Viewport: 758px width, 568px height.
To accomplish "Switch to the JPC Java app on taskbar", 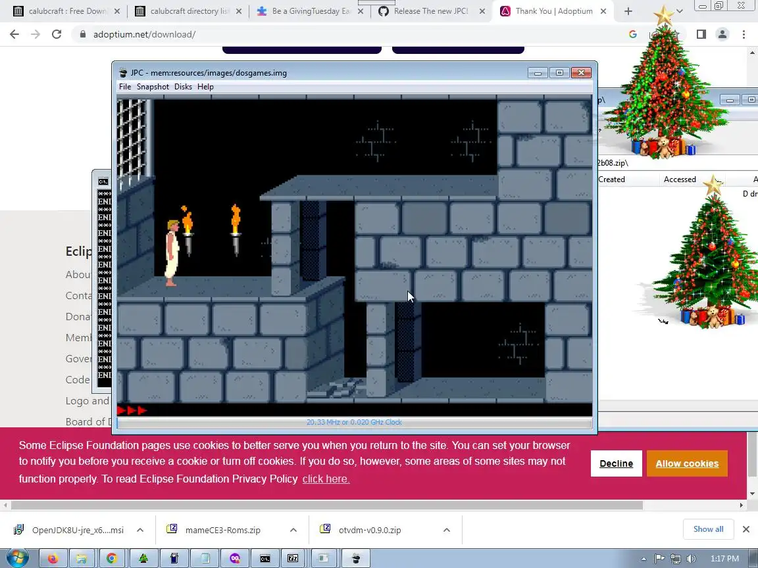I will pos(356,558).
